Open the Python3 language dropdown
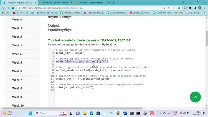The height and width of the screenshot is (117, 208). click(x=109, y=45)
